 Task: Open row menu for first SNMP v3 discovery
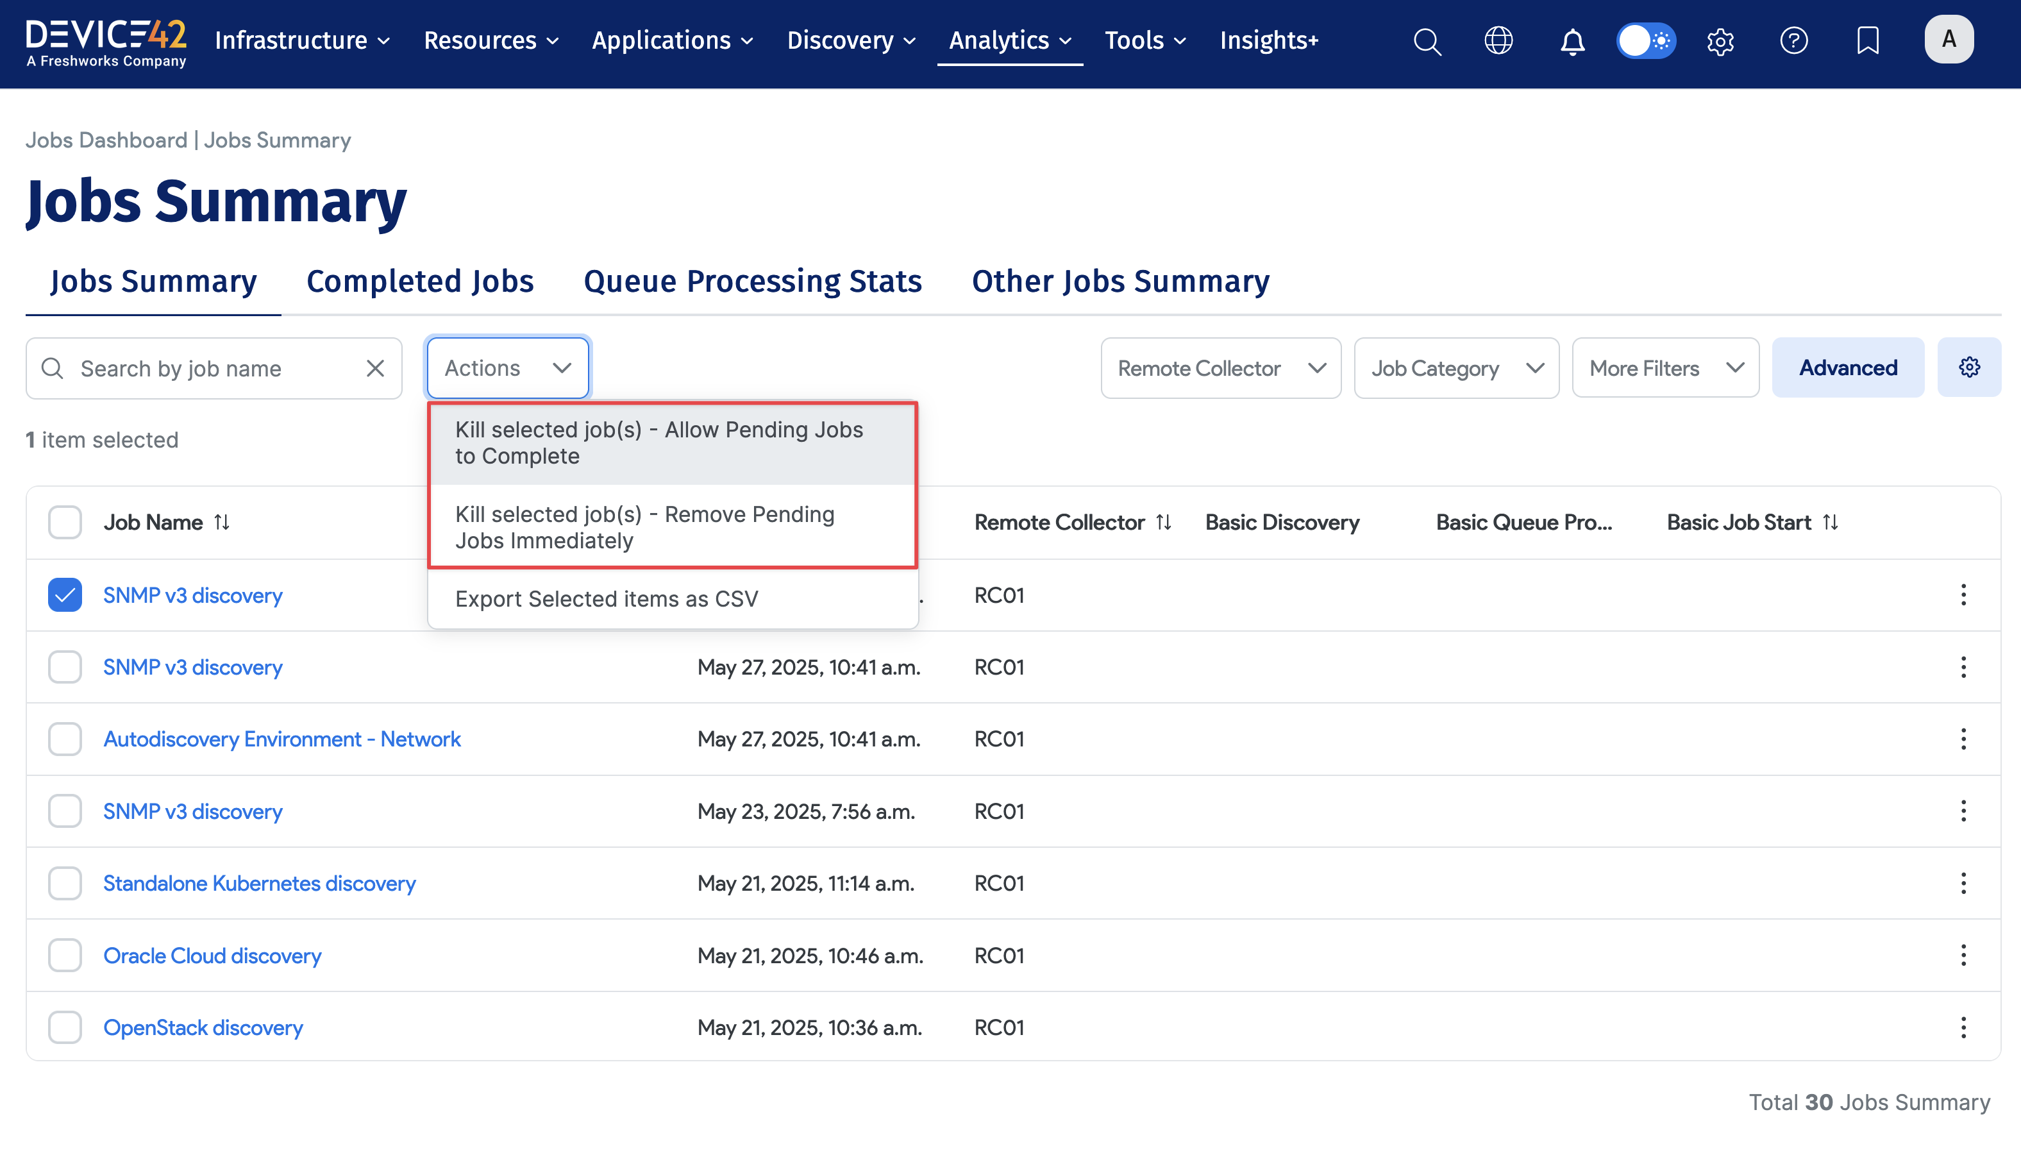point(1963,594)
